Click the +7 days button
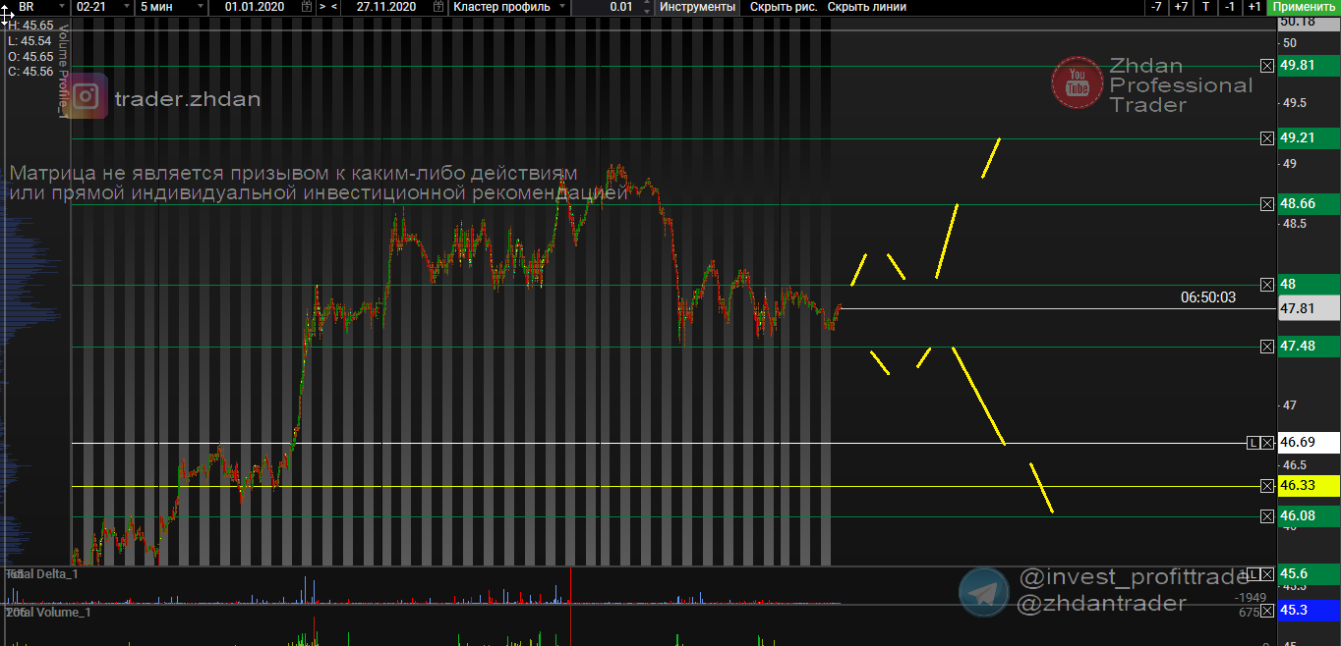Viewport: 1341px width, 646px height. click(x=1181, y=7)
